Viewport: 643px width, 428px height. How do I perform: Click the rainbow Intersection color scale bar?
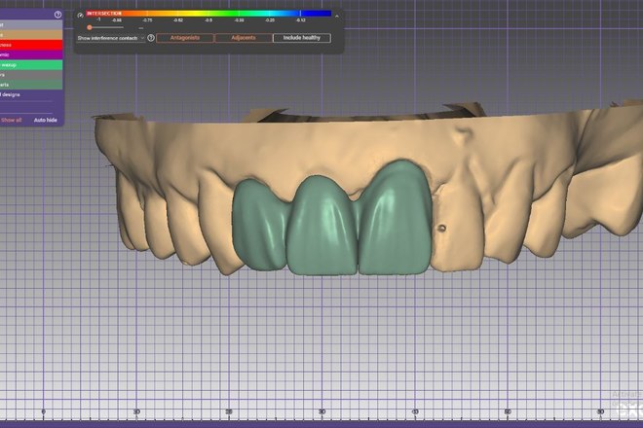tap(209, 14)
